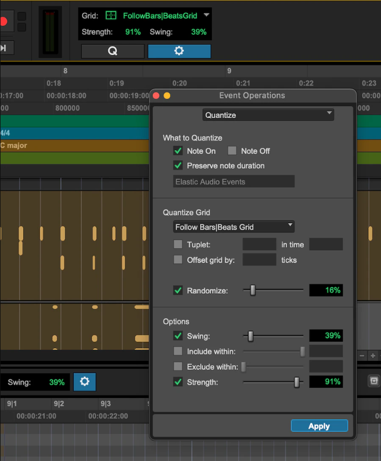Click the square icon at right edge
This screenshot has height=461, width=381.
[x=374, y=381]
